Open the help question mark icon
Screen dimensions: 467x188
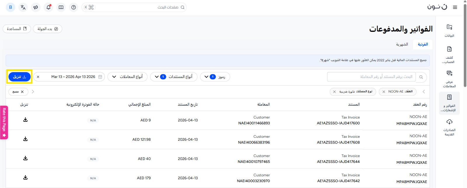coord(74,7)
